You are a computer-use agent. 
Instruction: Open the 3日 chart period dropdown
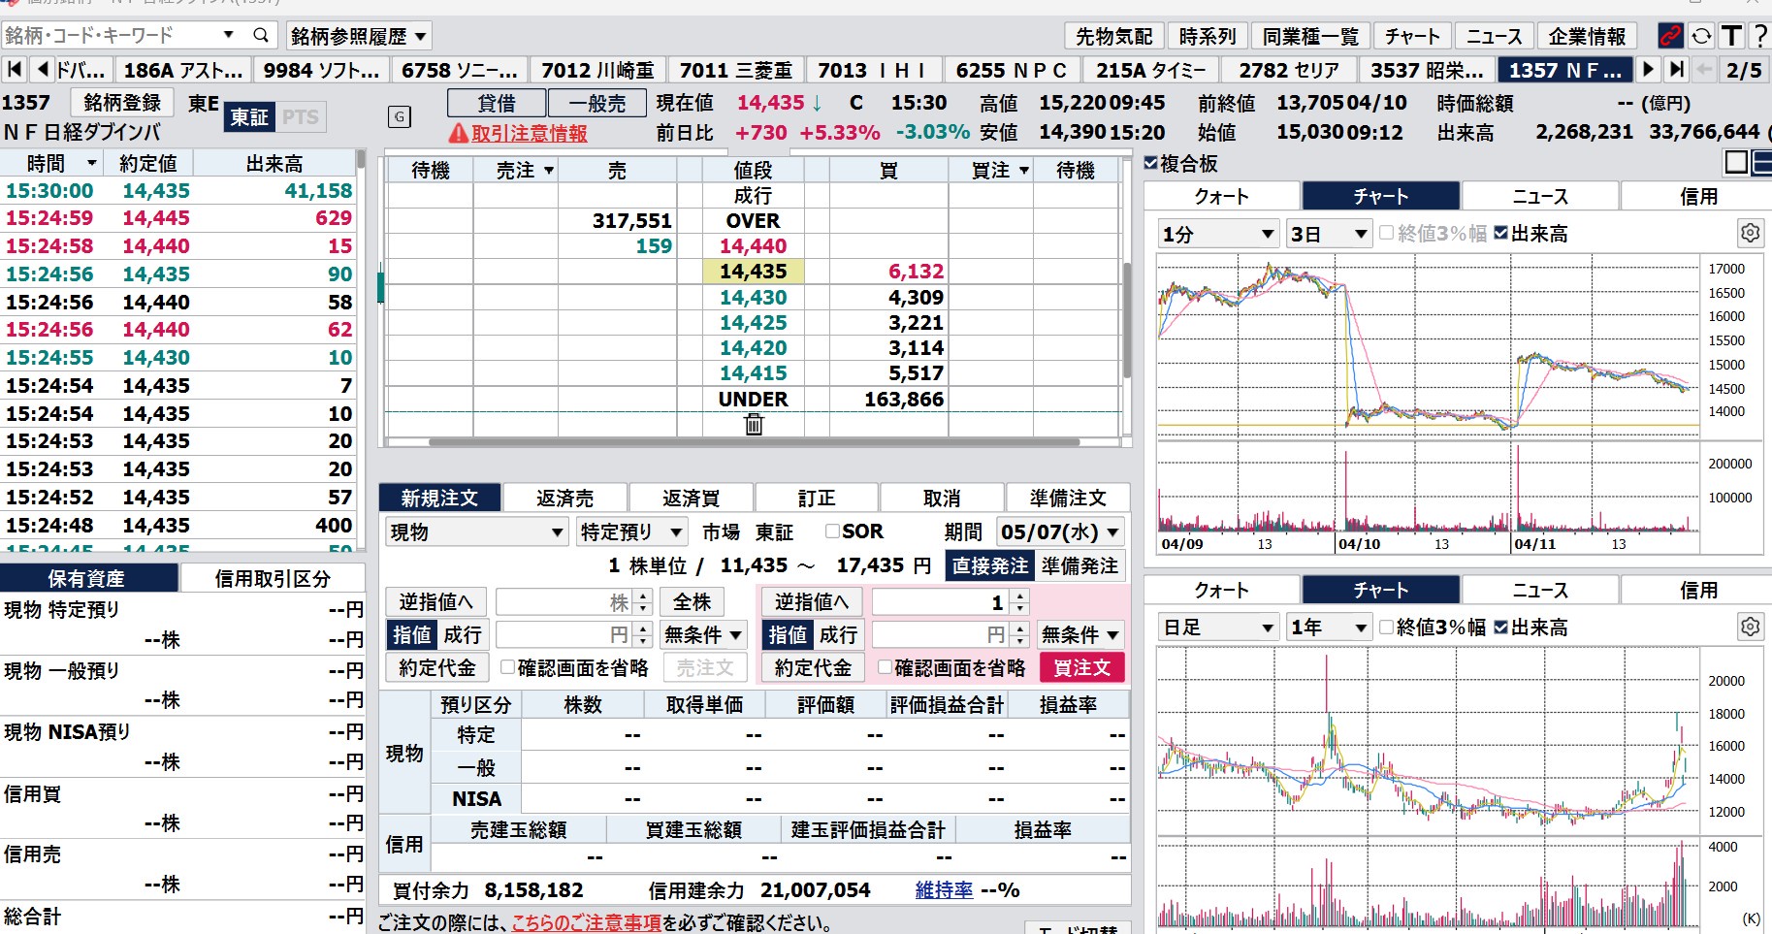[1329, 233]
